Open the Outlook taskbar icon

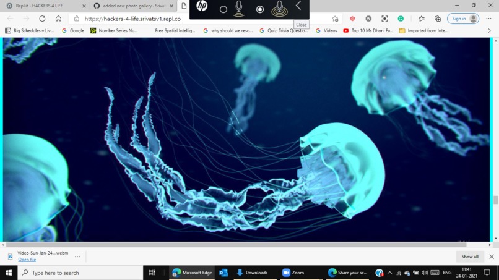point(223,273)
